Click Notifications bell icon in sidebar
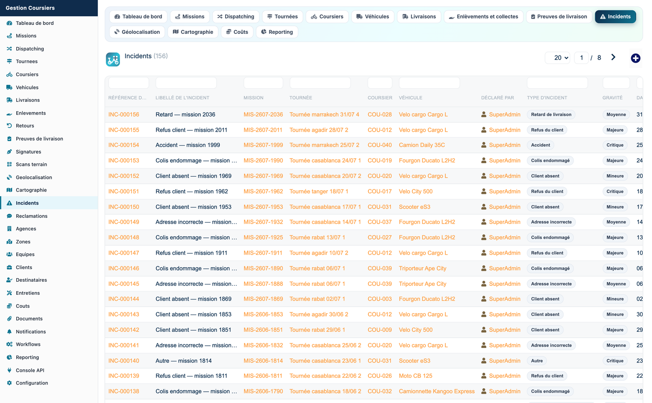This screenshot has width=652, height=403. 9,332
